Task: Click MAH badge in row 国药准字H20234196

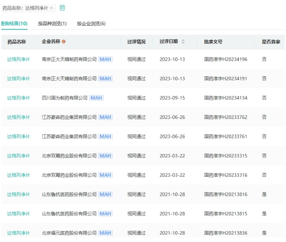Action: [x=105, y=59]
